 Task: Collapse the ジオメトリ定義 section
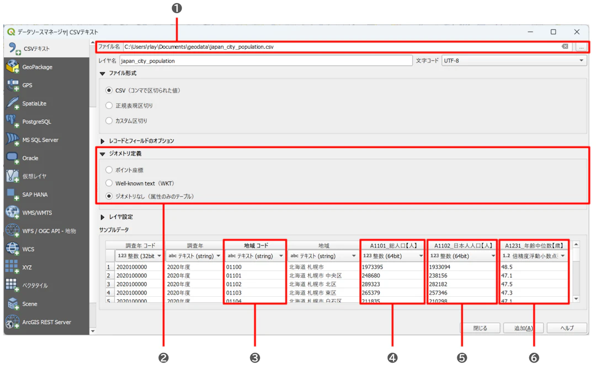pos(102,154)
